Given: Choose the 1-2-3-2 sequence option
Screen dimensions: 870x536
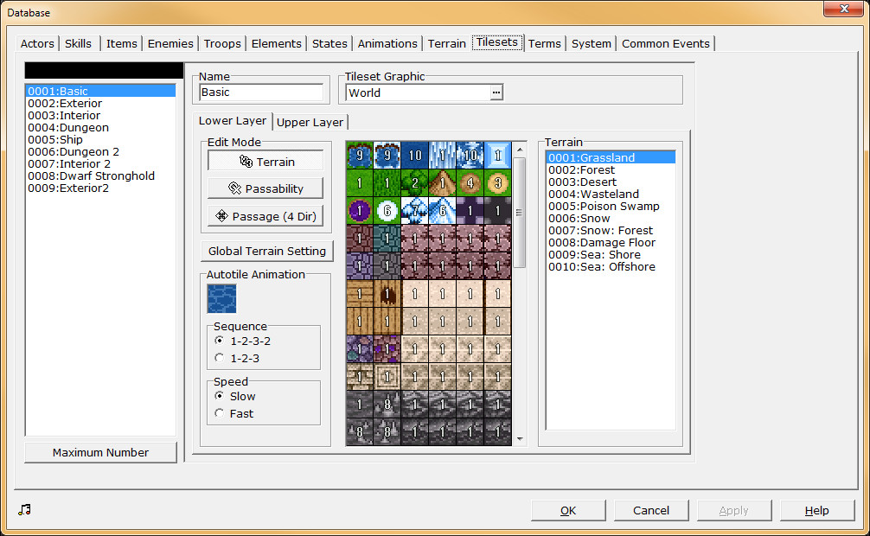Looking at the screenshot, I should [x=221, y=341].
